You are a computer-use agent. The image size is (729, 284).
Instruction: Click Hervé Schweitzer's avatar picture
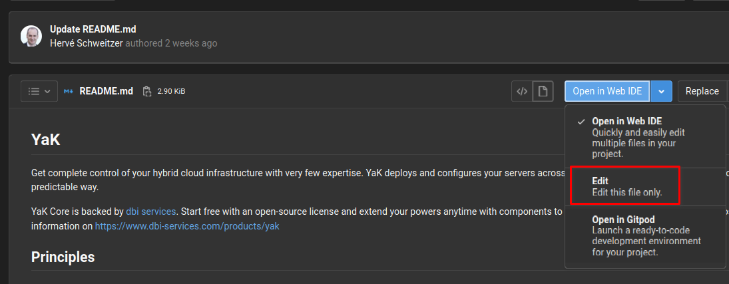point(31,37)
